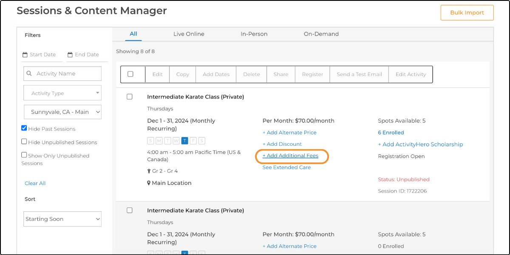Click the Register toolbar button

coord(313,74)
